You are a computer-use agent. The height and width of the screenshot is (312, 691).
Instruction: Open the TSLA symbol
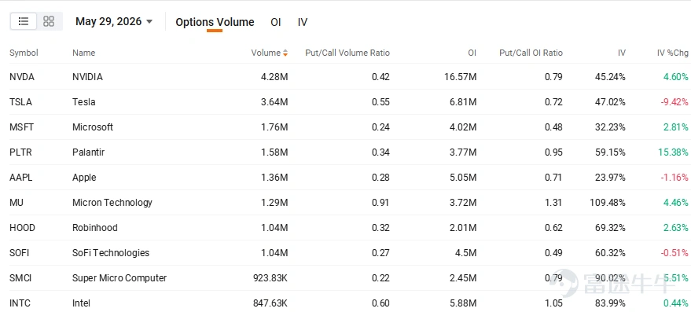click(x=20, y=102)
